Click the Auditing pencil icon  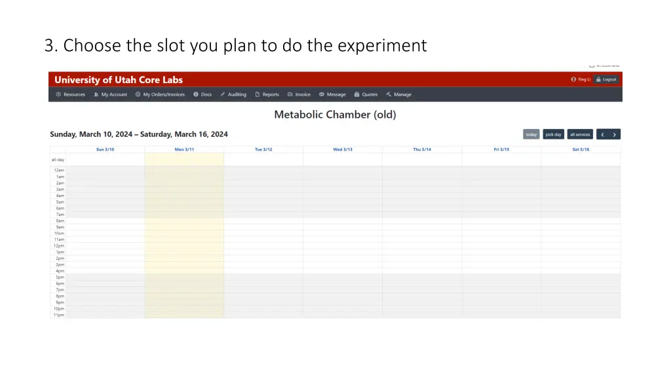pos(223,94)
